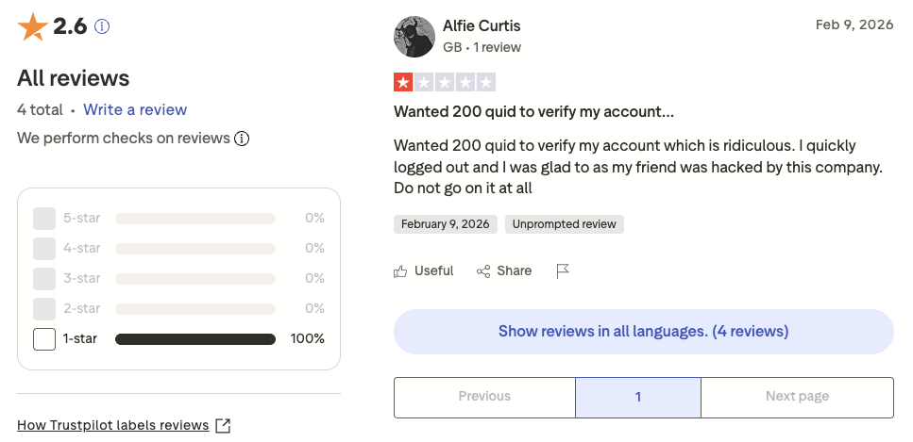Screen dimensions: 913x442
Task: Toggle the 1-star filter checkbox
Action: (x=44, y=339)
